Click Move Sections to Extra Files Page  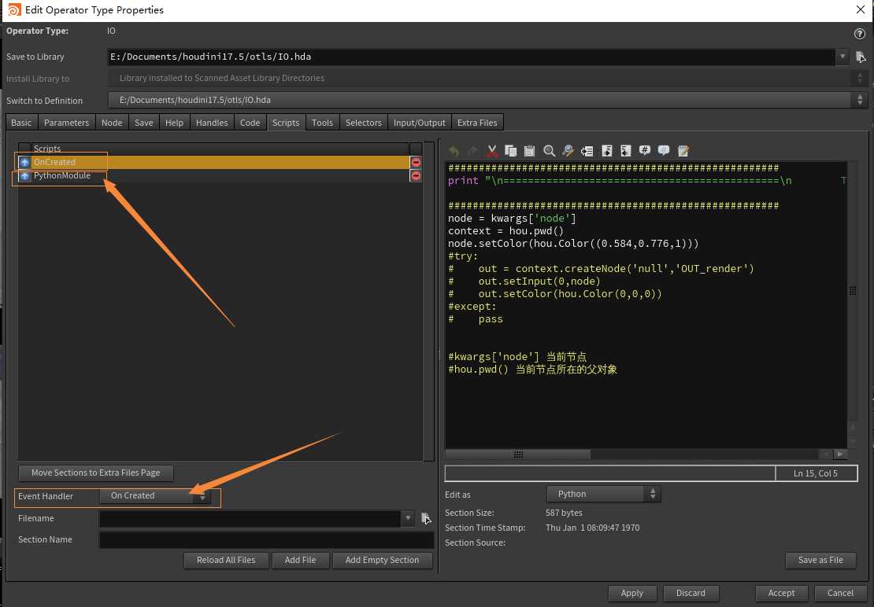(x=96, y=473)
